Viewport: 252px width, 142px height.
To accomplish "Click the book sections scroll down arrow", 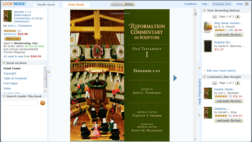I will pos(45,91).
